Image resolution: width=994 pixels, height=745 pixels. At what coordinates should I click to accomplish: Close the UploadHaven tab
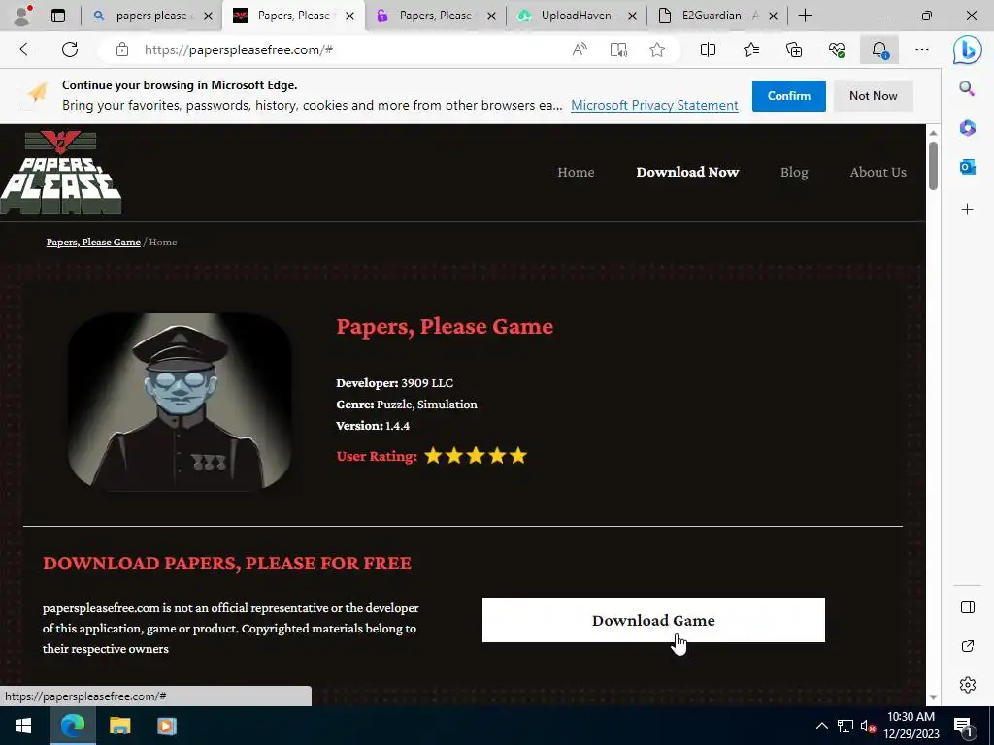pos(632,16)
